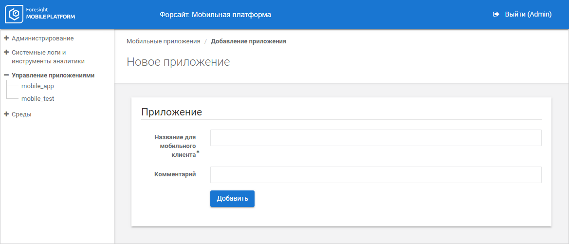The width and height of the screenshot is (569, 244).
Task: Go to Мобильные приложения breadcrumb
Action: tap(164, 41)
